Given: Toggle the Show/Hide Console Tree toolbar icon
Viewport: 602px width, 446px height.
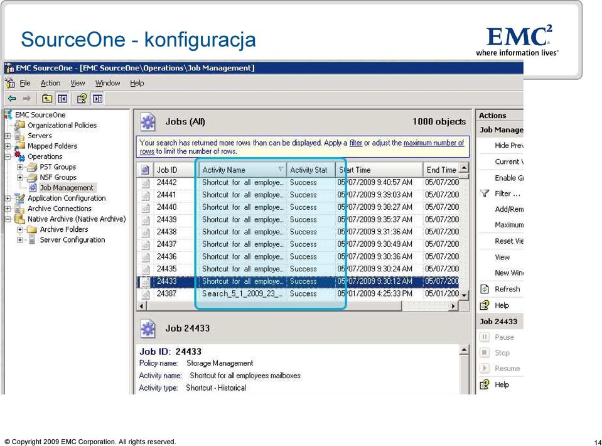Looking at the screenshot, I should pos(62,99).
